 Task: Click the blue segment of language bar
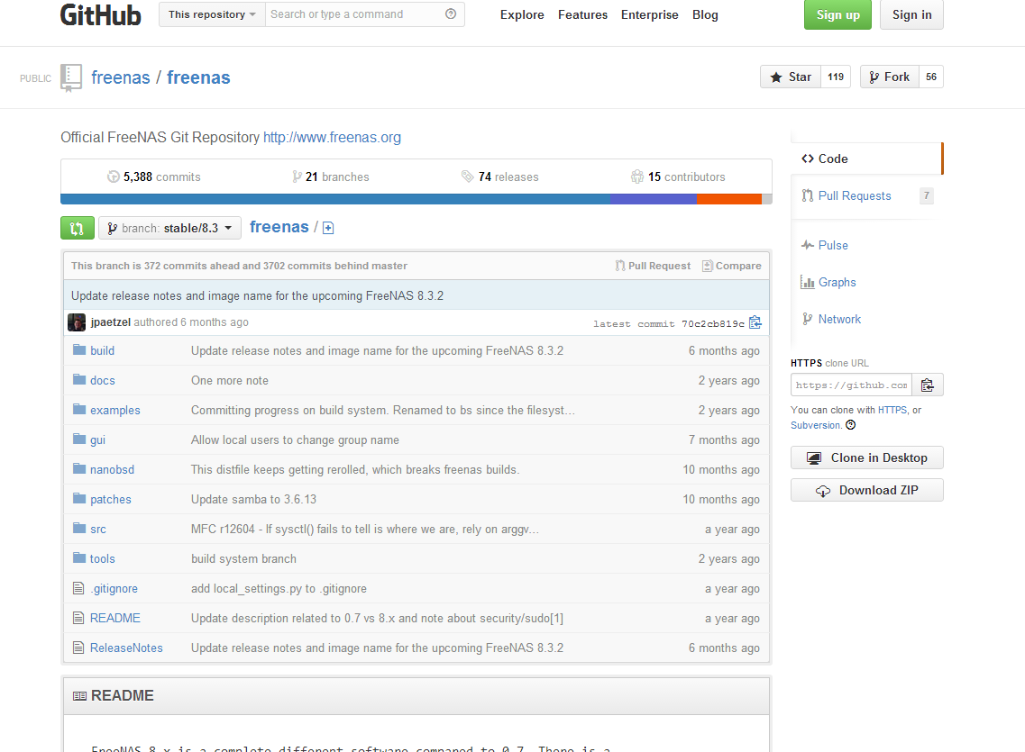(335, 199)
